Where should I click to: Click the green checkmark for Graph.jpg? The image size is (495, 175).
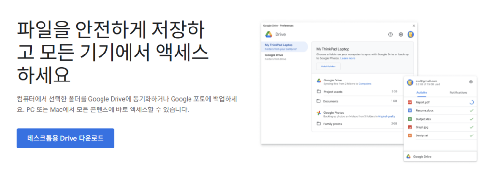pos(472,127)
